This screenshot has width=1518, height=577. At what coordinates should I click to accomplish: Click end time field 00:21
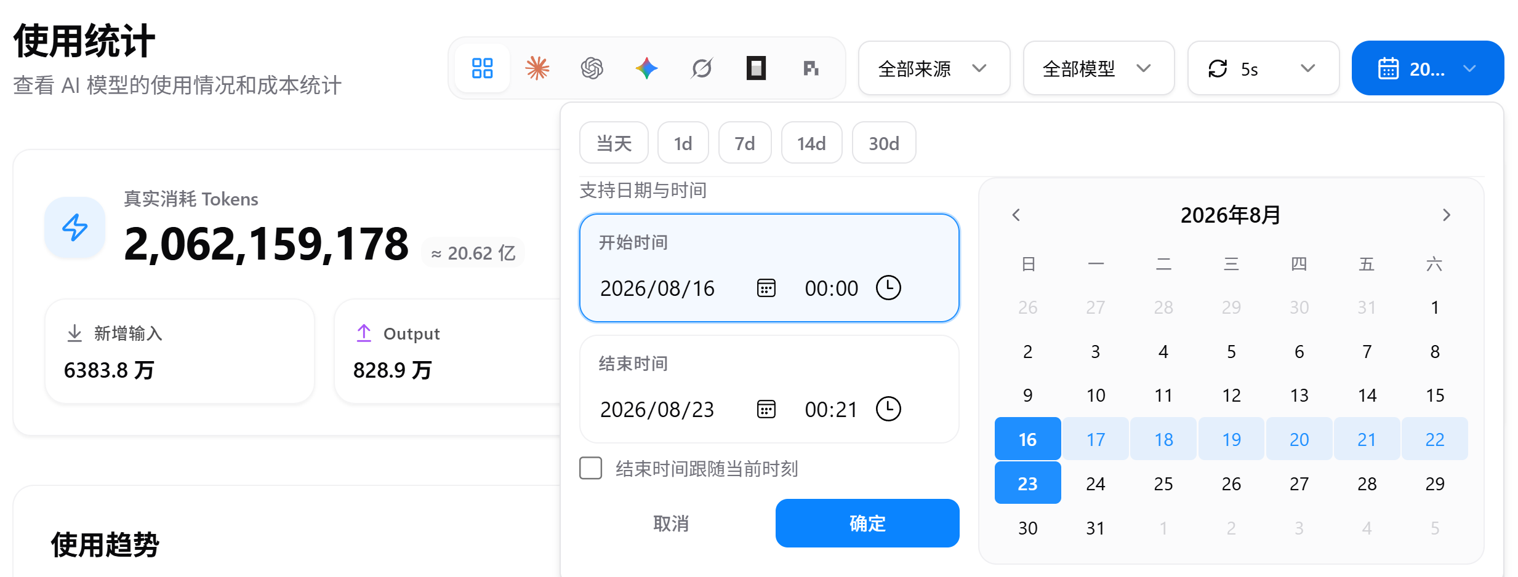pos(831,409)
